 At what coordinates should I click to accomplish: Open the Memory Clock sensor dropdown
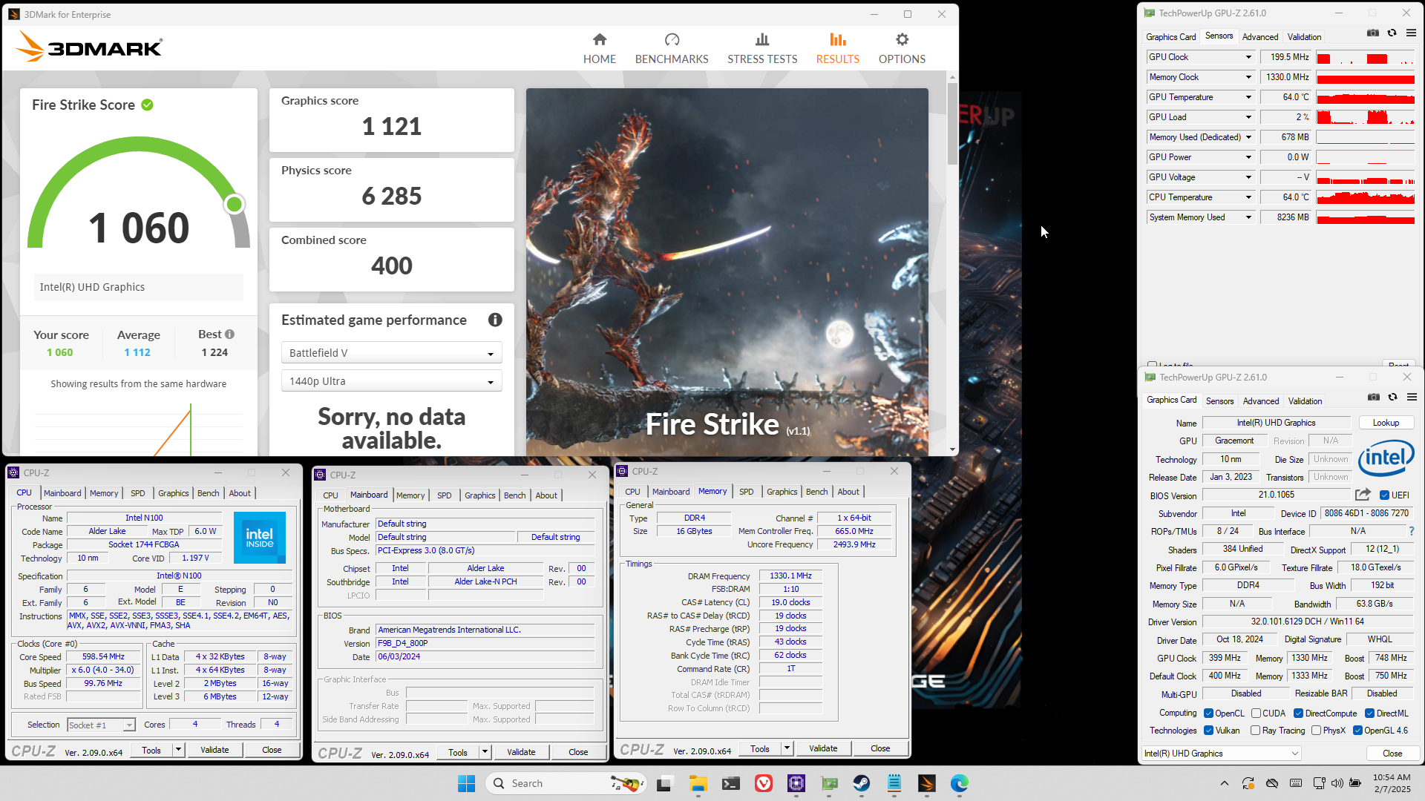point(1248,77)
